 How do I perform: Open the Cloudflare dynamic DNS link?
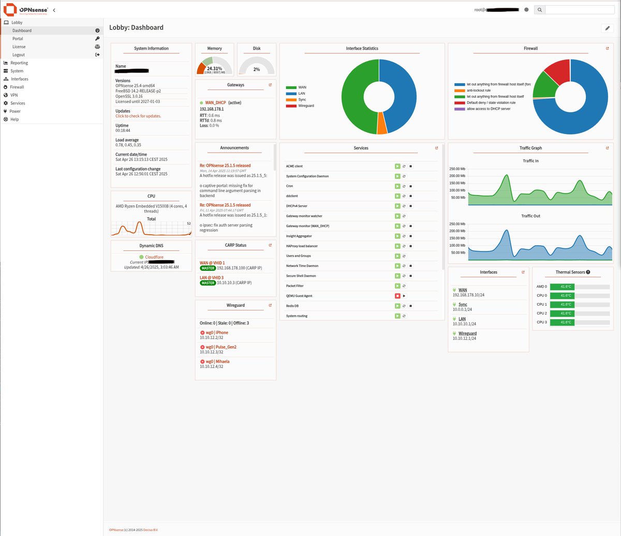pos(155,257)
